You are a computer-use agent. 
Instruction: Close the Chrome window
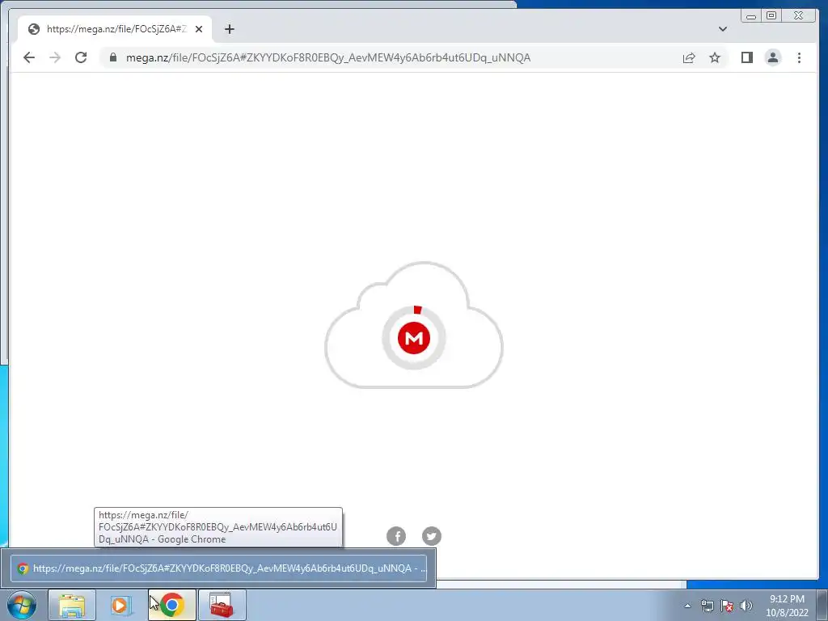(x=798, y=16)
